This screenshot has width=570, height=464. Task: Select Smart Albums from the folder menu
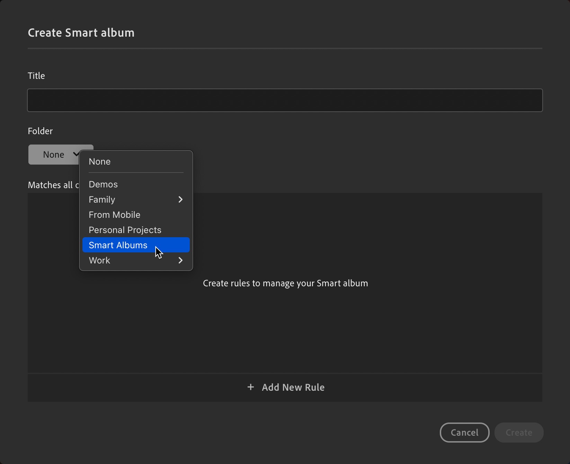pyautogui.click(x=118, y=245)
